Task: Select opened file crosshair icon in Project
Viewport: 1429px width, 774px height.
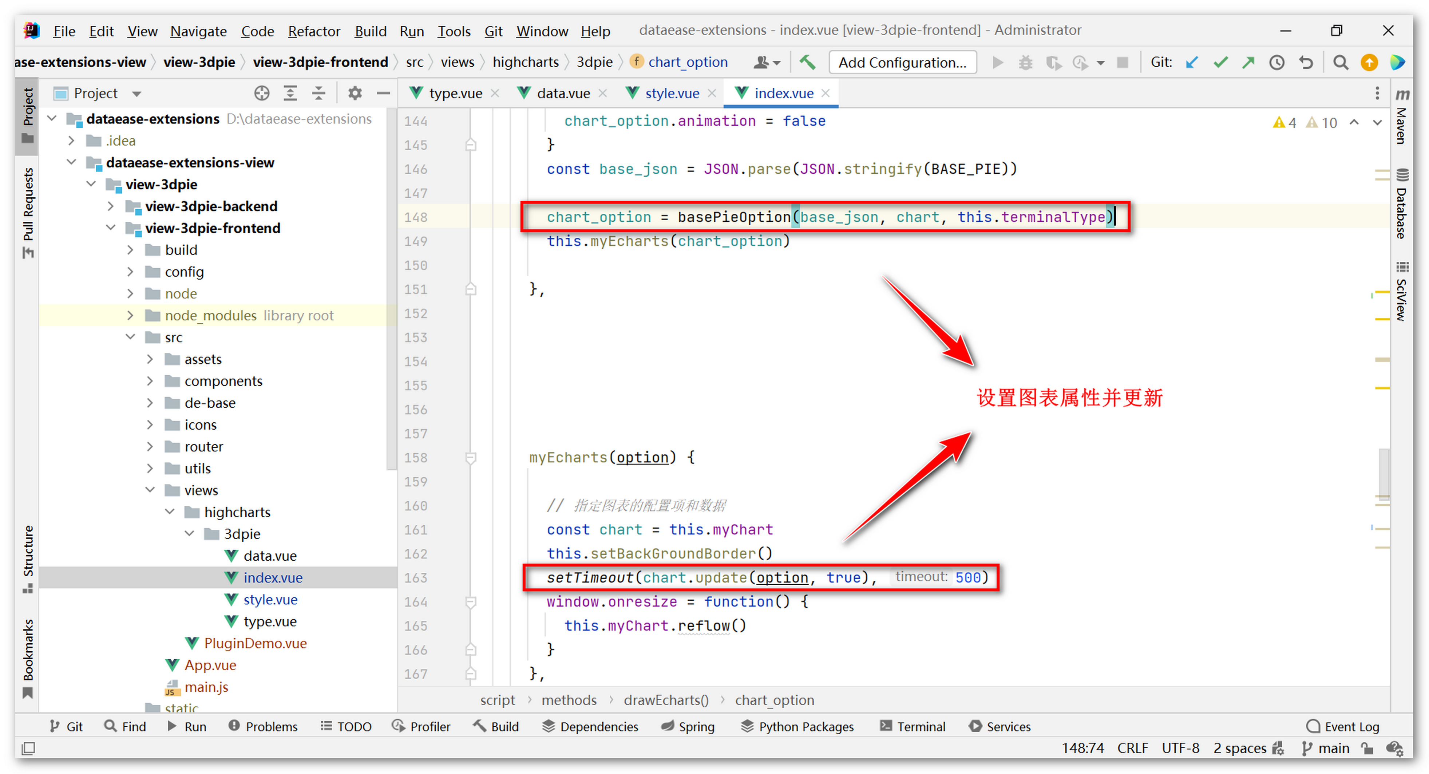Action: coord(261,93)
